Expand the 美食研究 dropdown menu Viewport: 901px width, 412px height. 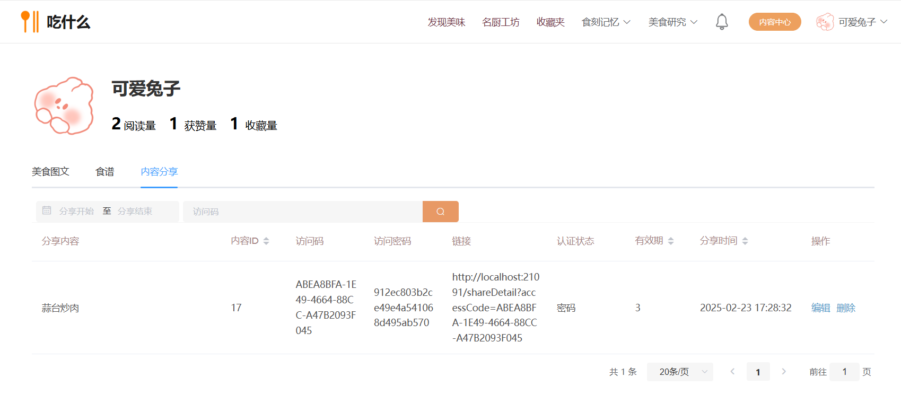pos(673,22)
